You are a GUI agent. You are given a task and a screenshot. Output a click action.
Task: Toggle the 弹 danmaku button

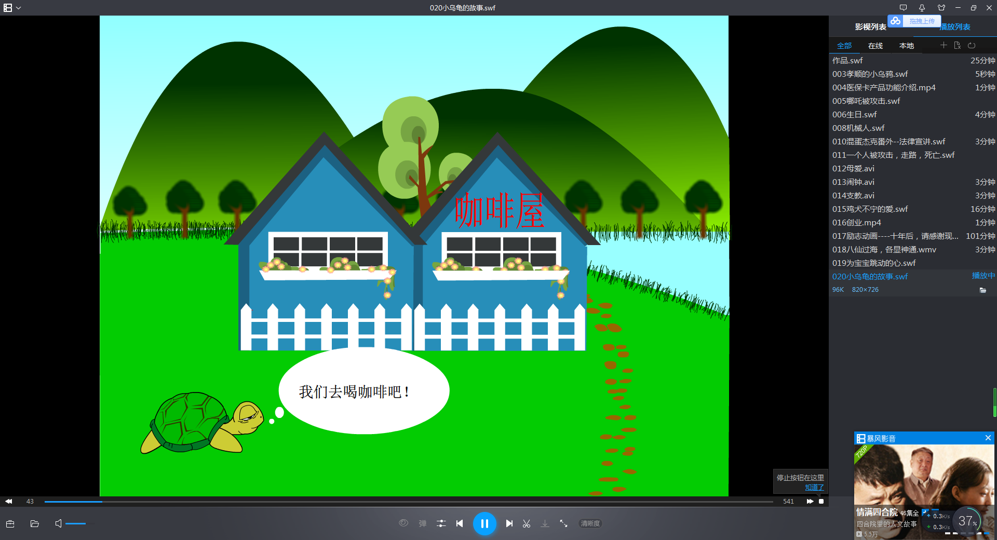[x=423, y=523]
